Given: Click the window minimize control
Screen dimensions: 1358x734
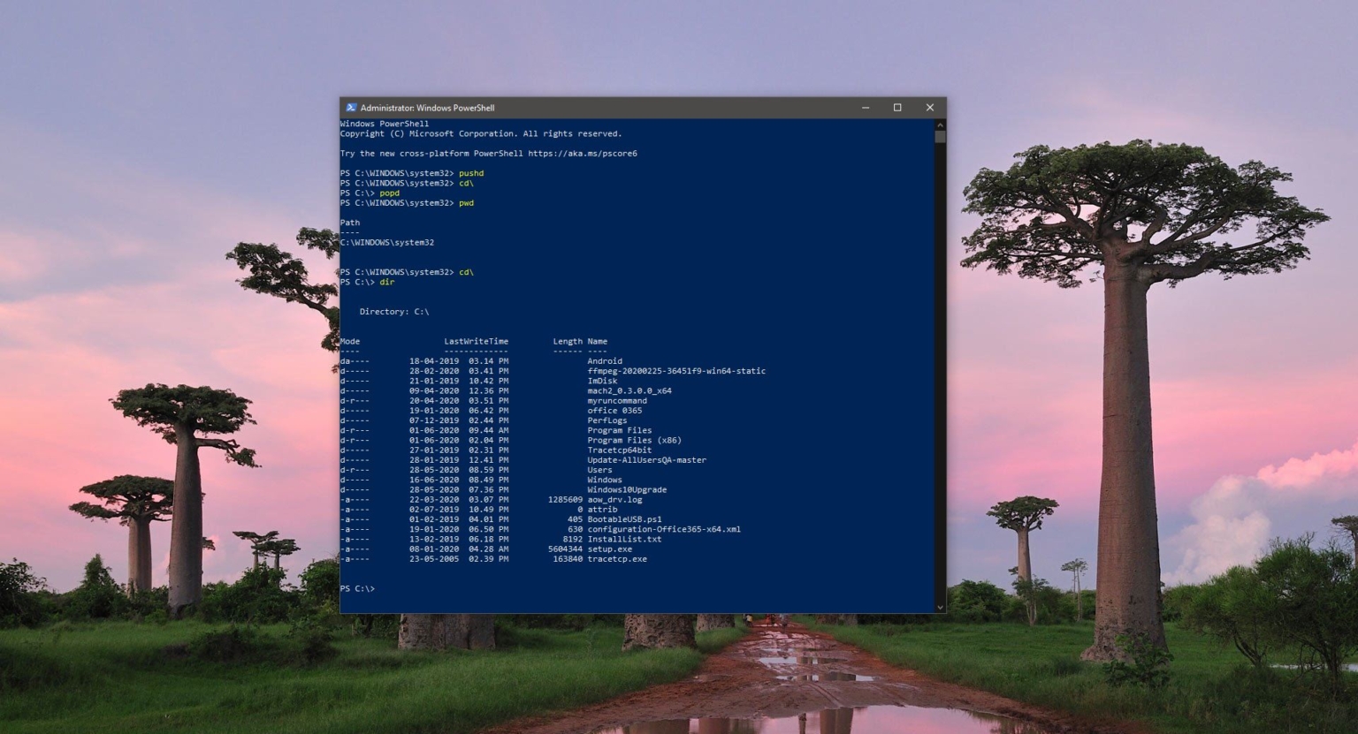Looking at the screenshot, I should point(865,107).
